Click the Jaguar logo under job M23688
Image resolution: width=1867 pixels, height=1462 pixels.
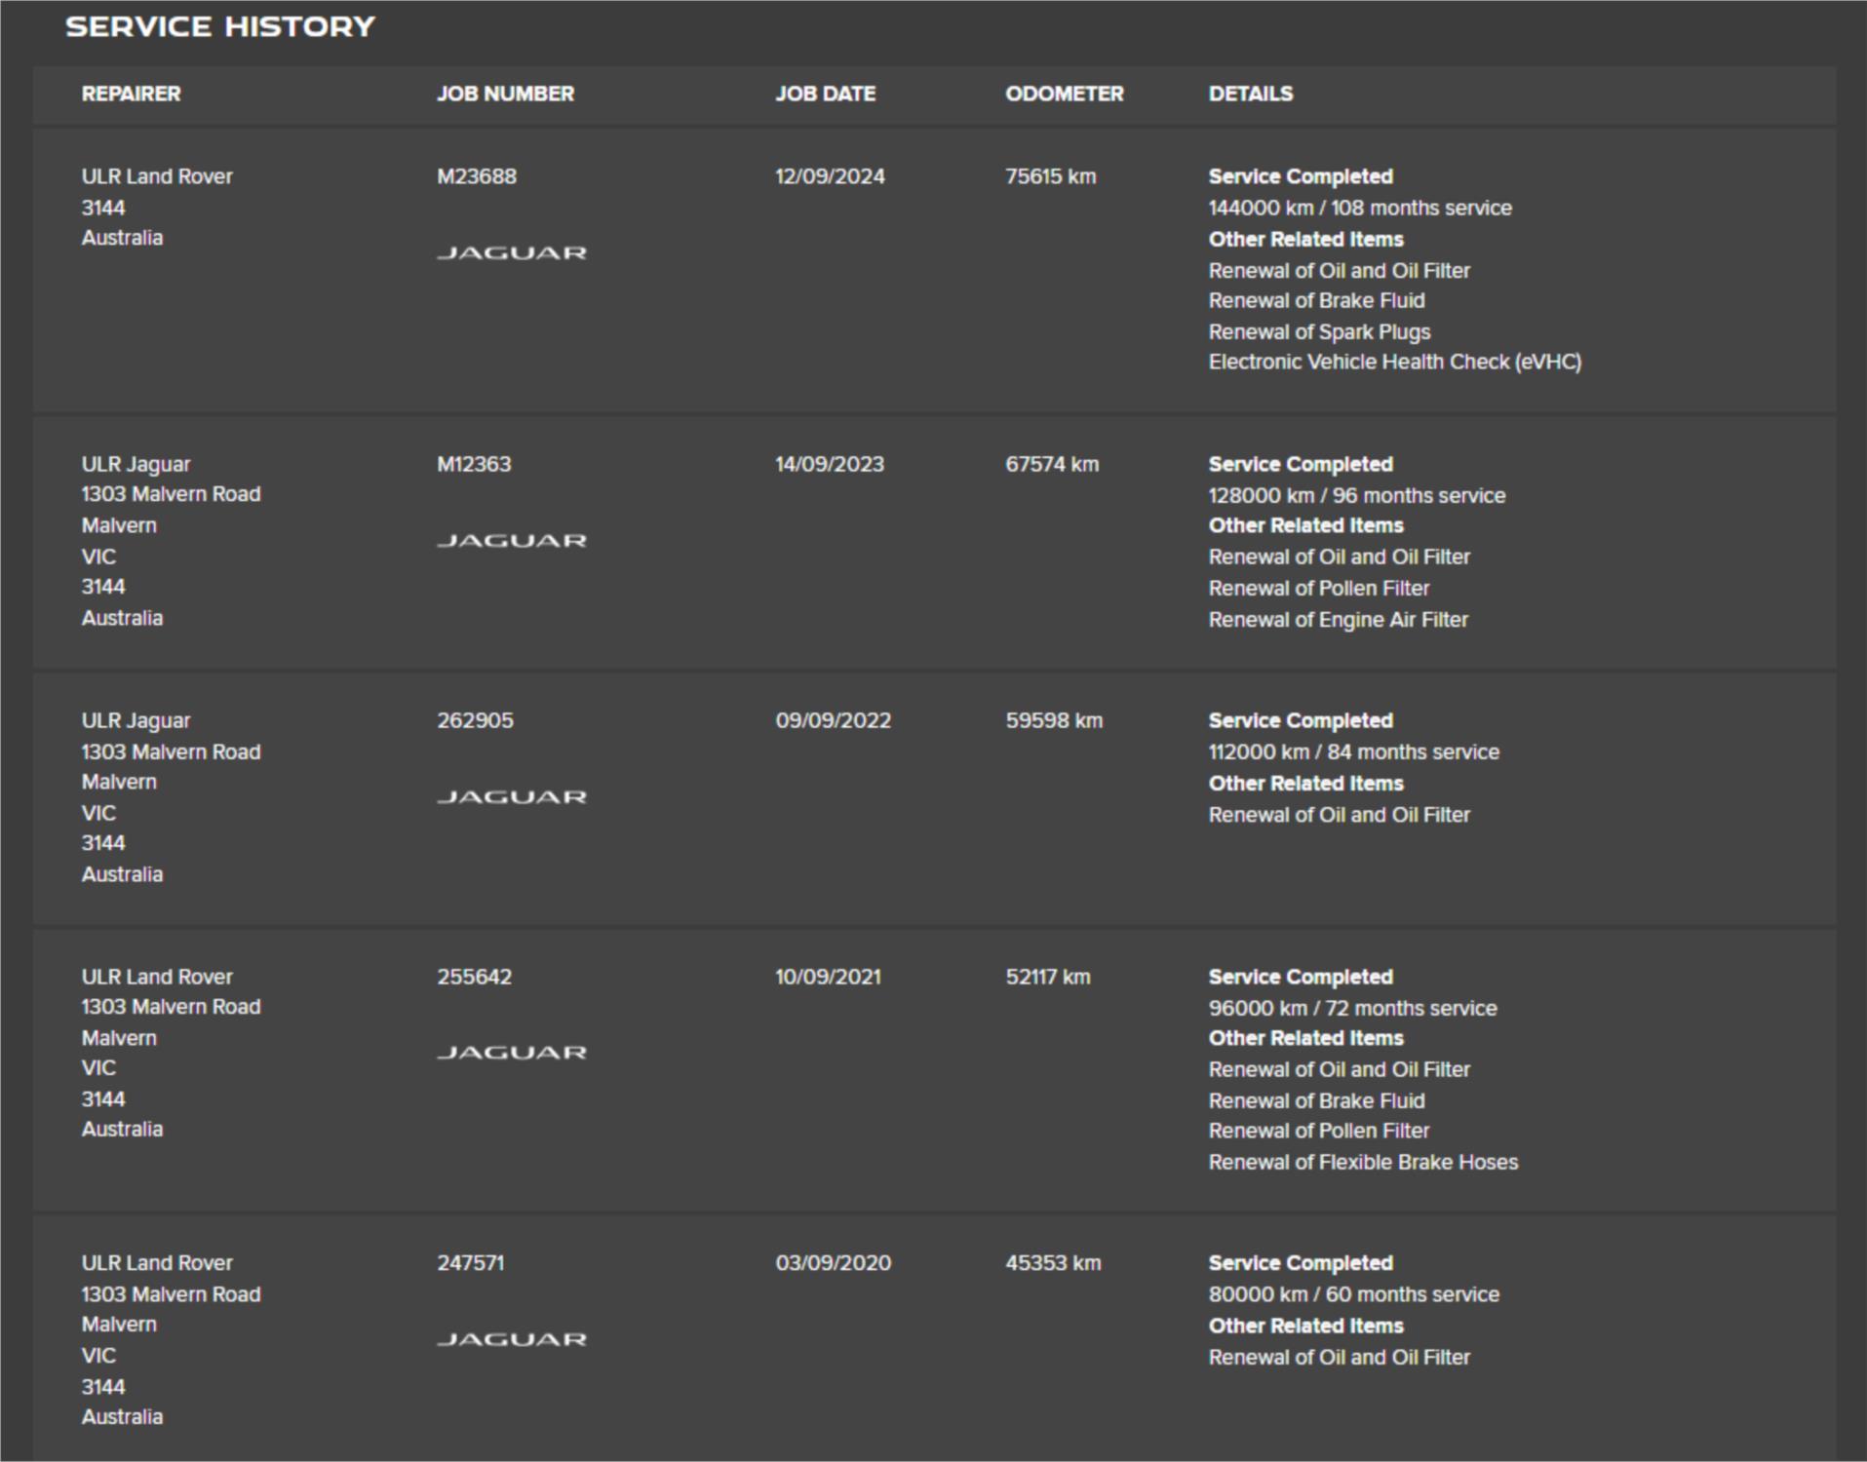[x=512, y=252]
